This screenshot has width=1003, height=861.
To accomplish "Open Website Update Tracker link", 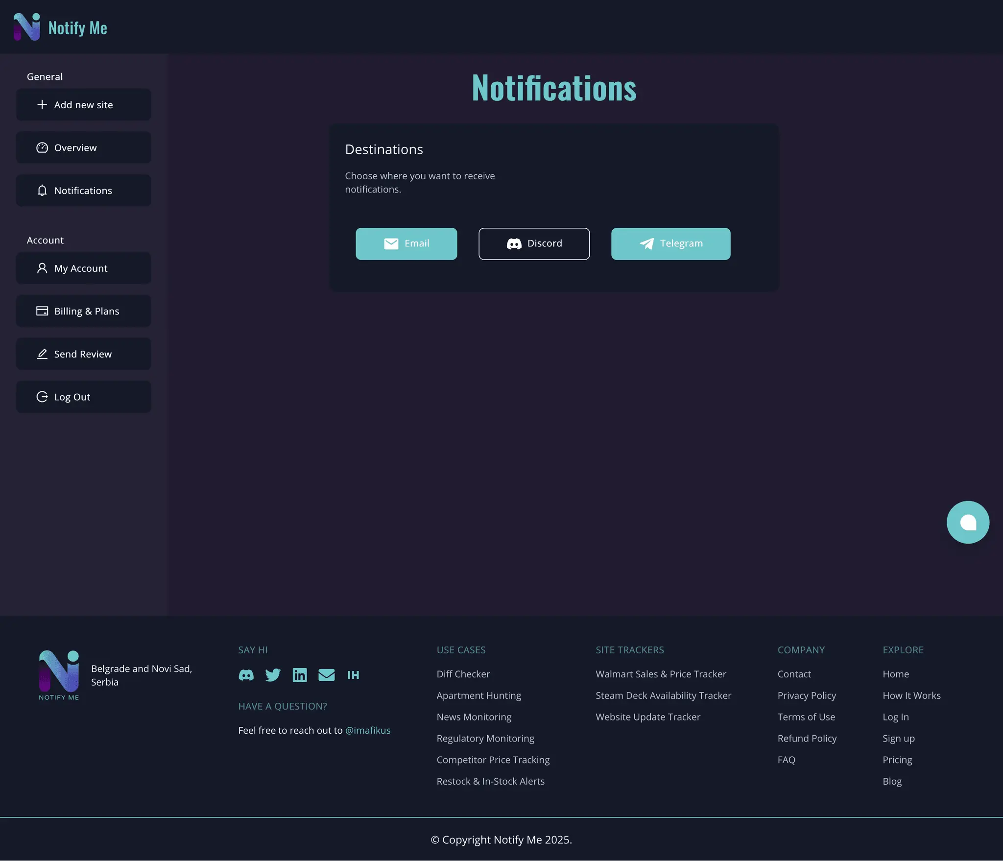I will point(648,717).
